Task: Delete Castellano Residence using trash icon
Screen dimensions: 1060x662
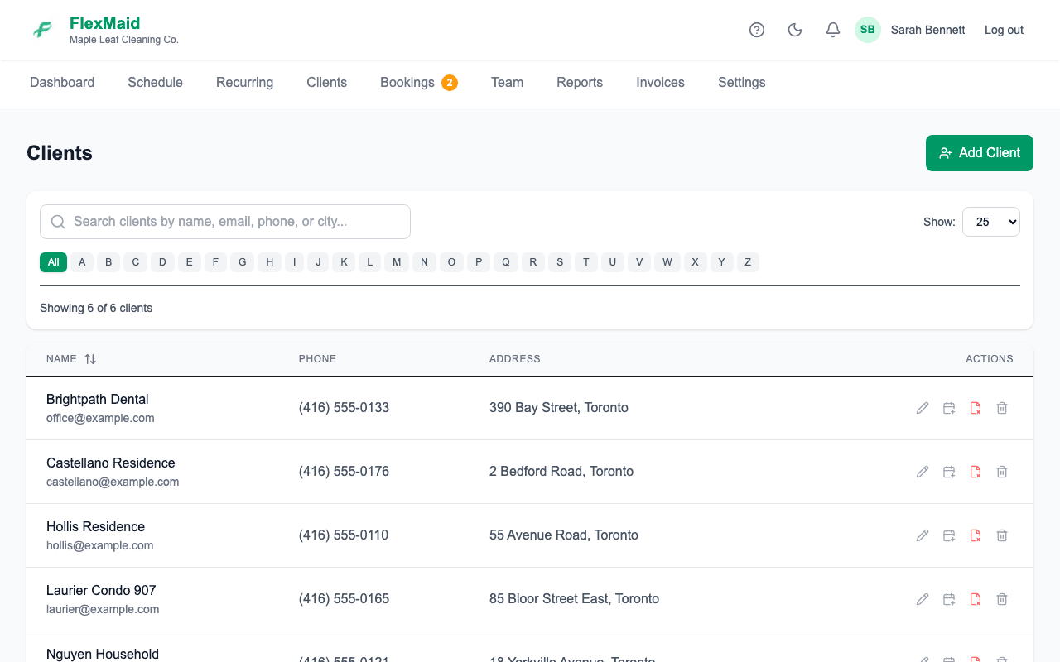Action: click(x=1002, y=472)
